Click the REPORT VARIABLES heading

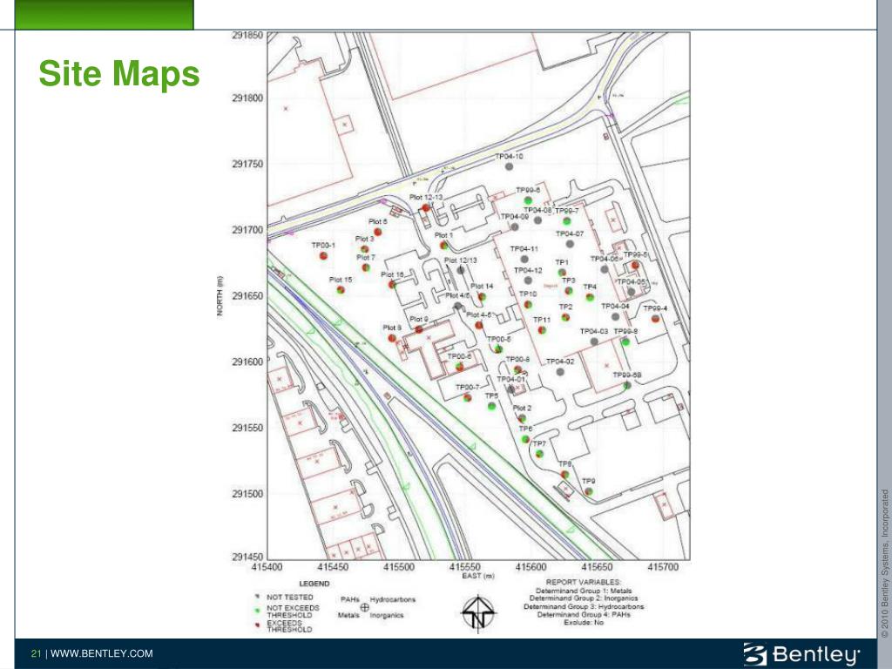pos(583,582)
